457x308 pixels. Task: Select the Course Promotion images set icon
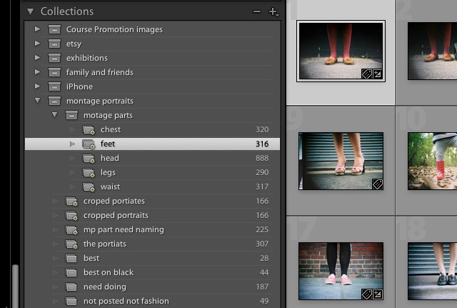[54, 29]
